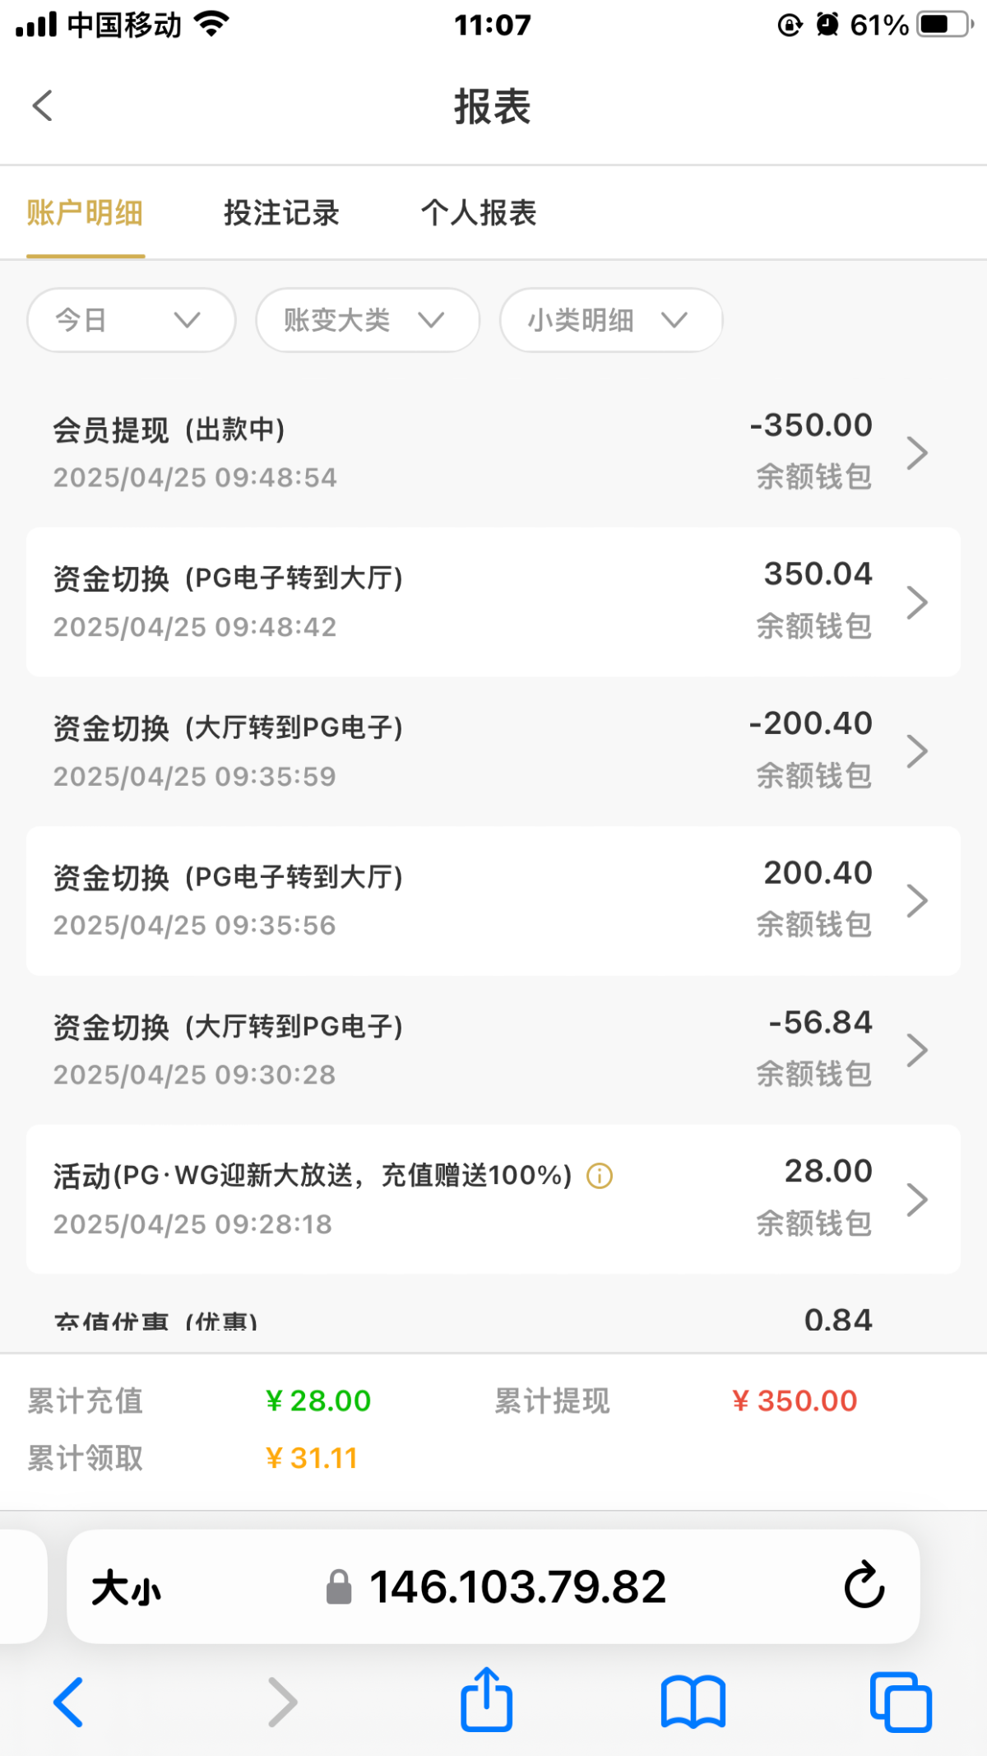Tap the 146.103.79.82 address bar
This screenshot has height=1756, width=987.
517,1586
